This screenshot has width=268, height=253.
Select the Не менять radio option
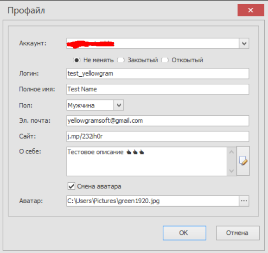(x=77, y=60)
